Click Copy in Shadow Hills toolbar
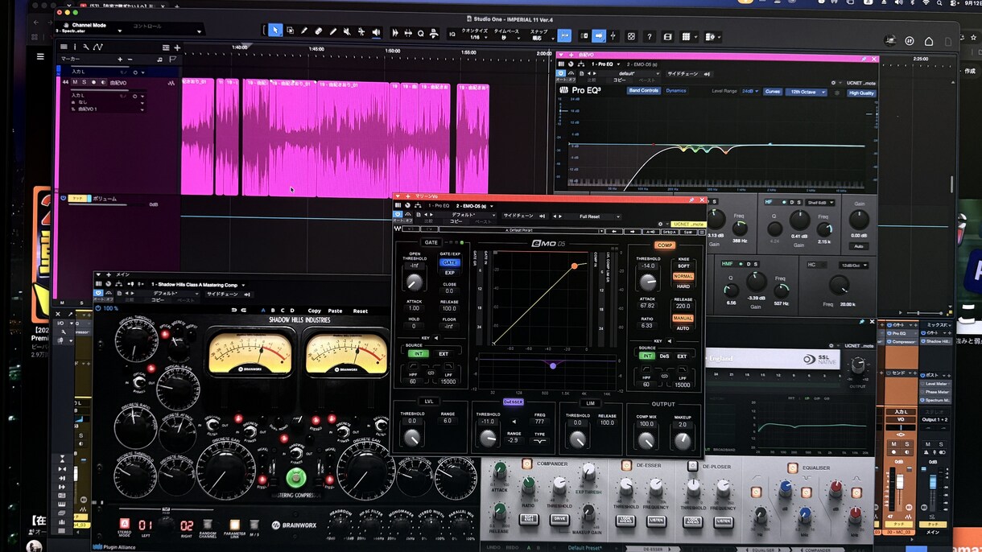Image resolution: width=982 pixels, height=552 pixels. 314,311
